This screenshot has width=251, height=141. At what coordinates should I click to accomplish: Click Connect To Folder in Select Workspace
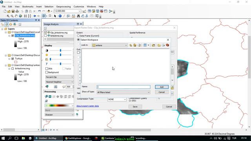click(153, 45)
